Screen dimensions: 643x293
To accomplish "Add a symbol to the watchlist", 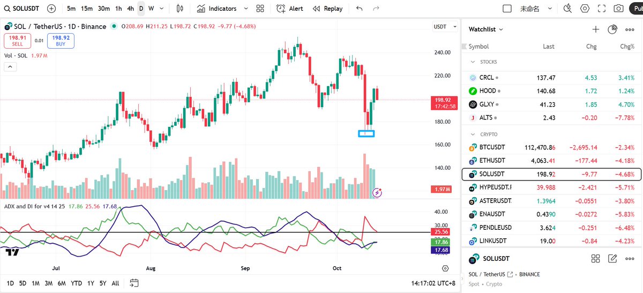I will [x=595, y=29].
